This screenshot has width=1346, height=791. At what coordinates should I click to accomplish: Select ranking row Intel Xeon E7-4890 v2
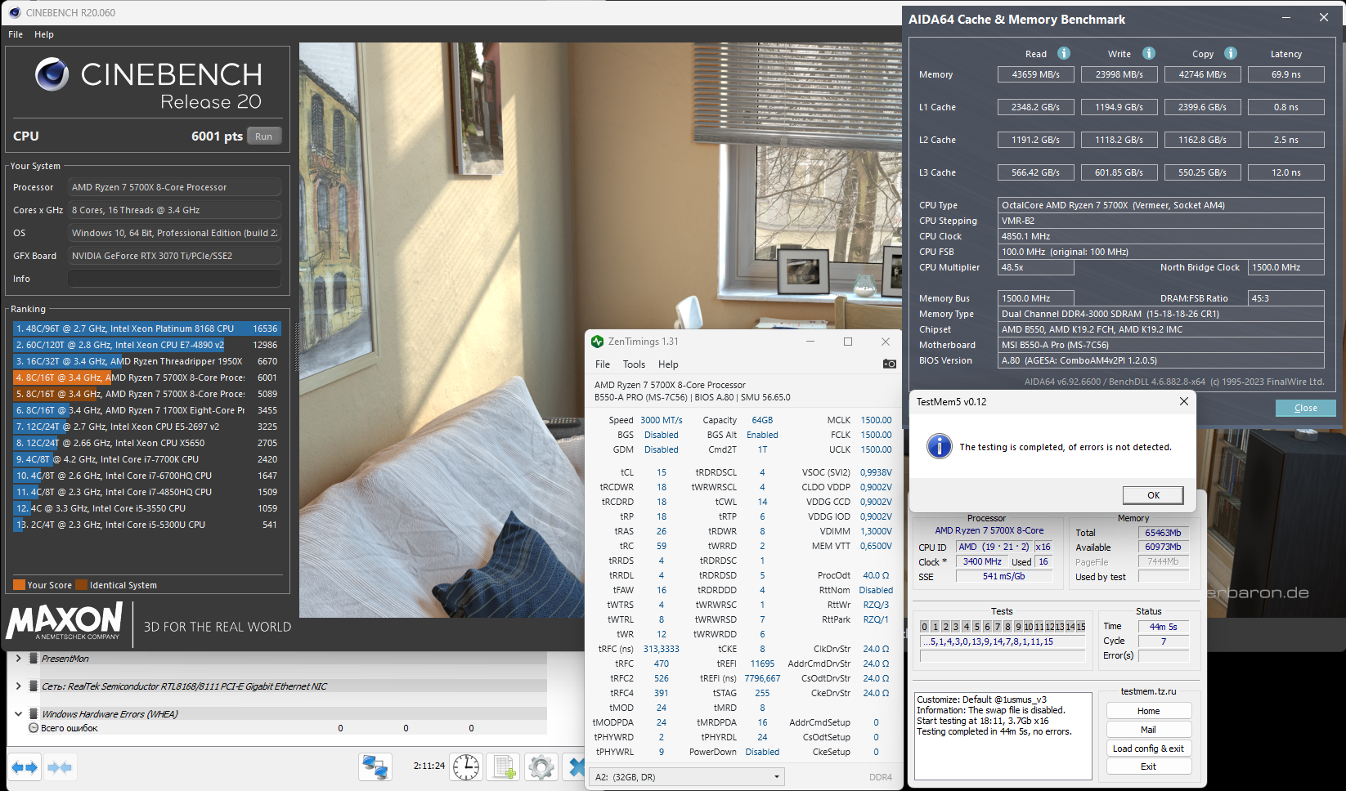147,345
